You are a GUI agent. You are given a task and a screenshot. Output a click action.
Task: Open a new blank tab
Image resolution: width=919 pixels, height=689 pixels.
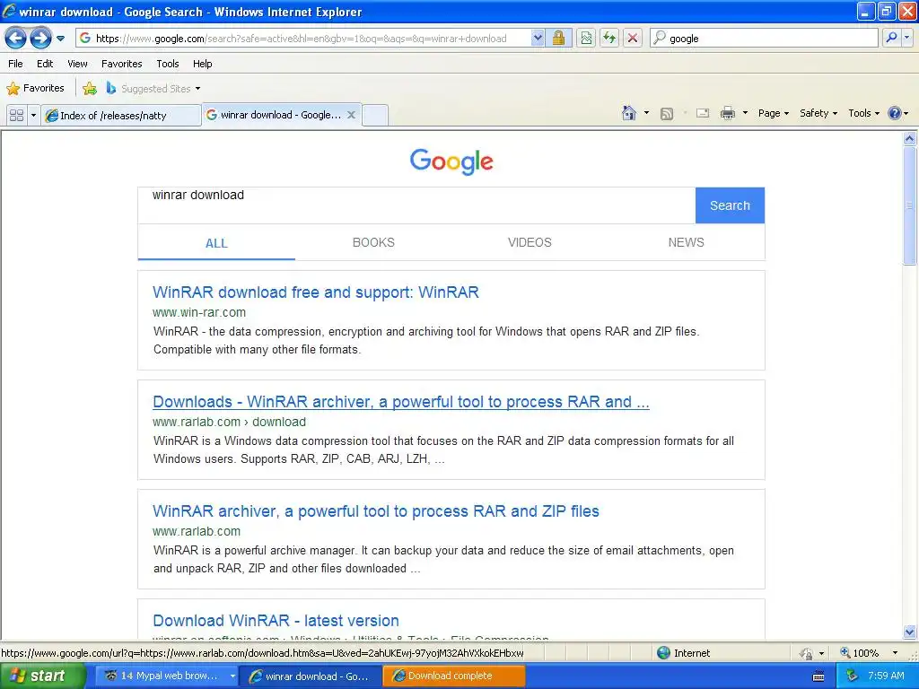375,115
